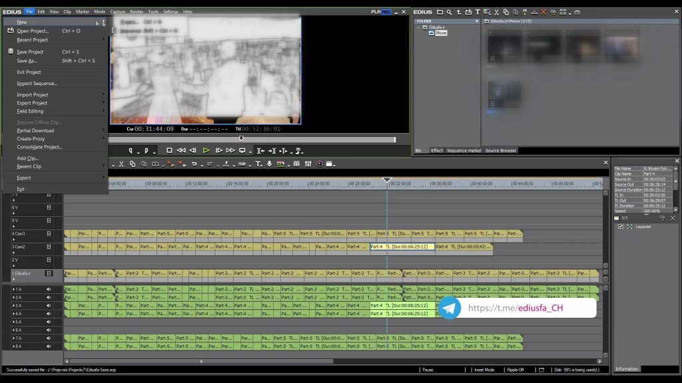This screenshot has height=383, width=682.
Task: Expand audio track 4 A
Action: point(13,314)
